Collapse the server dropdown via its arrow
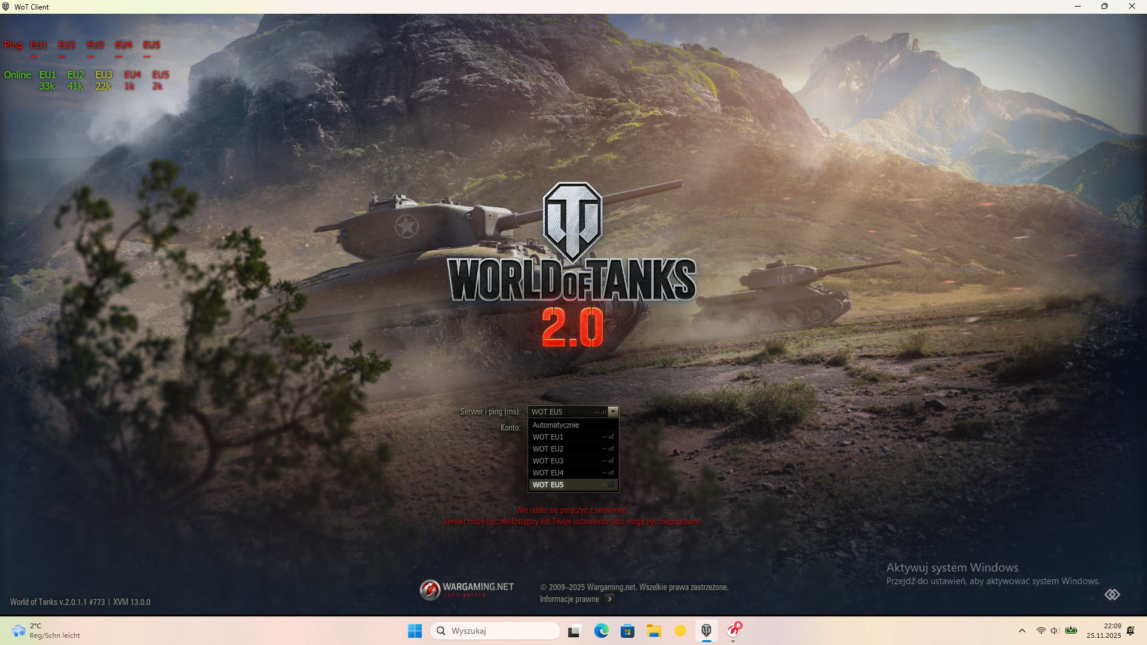Viewport: 1147px width, 645px height. pos(613,411)
